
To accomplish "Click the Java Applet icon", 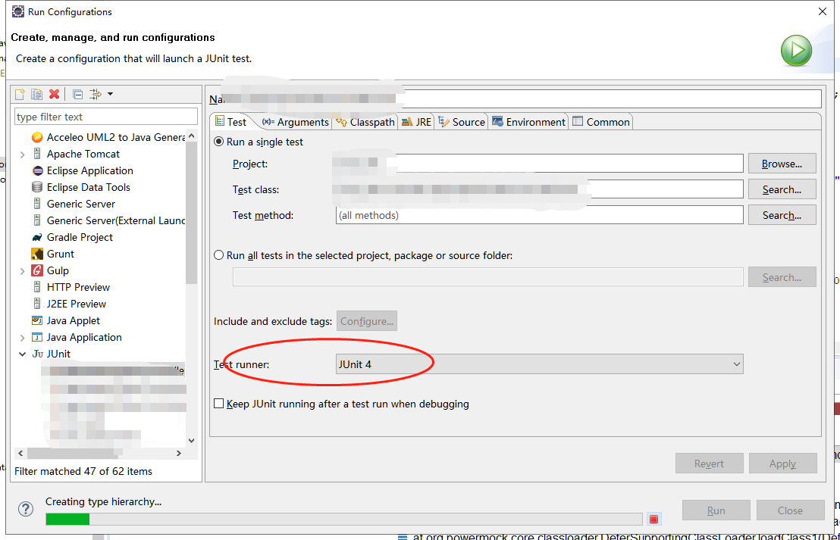I will click(x=37, y=320).
